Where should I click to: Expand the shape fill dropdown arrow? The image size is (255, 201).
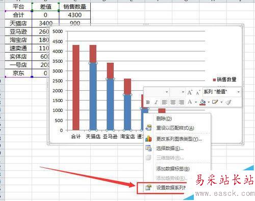pyautogui.click(x=209, y=102)
